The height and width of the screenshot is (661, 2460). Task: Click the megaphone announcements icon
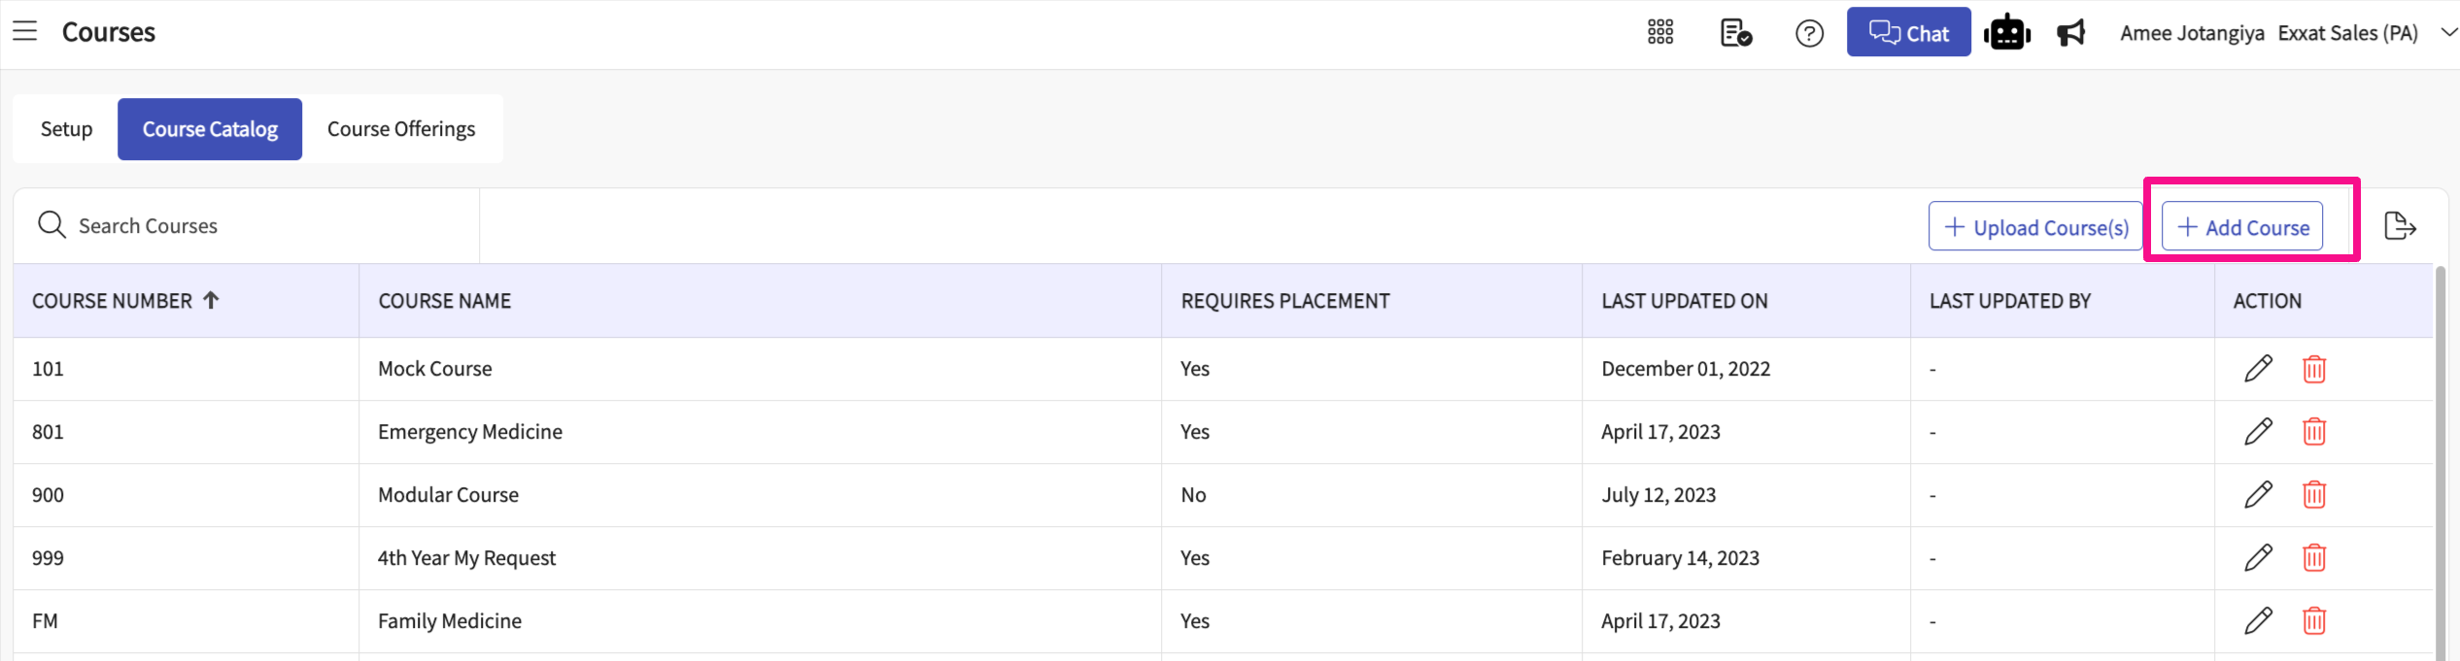(2070, 33)
